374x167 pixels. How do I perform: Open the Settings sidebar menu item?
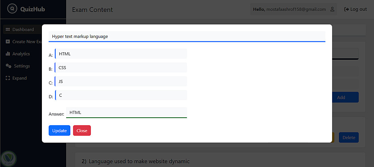click(x=22, y=66)
